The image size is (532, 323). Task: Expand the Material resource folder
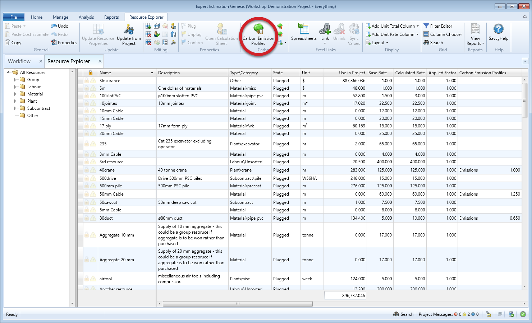coord(15,94)
